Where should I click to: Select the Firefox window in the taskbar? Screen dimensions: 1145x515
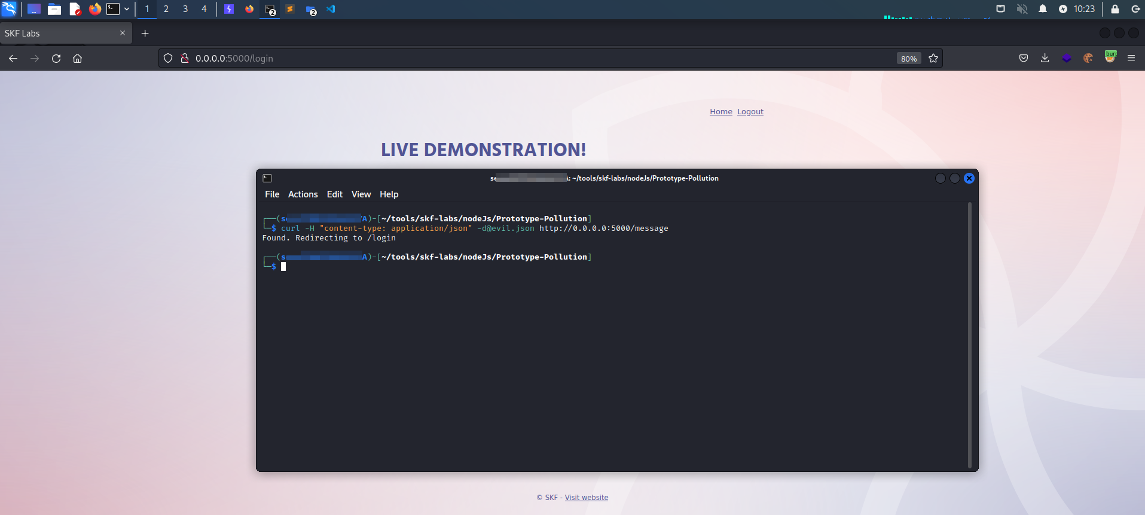[x=249, y=9]
